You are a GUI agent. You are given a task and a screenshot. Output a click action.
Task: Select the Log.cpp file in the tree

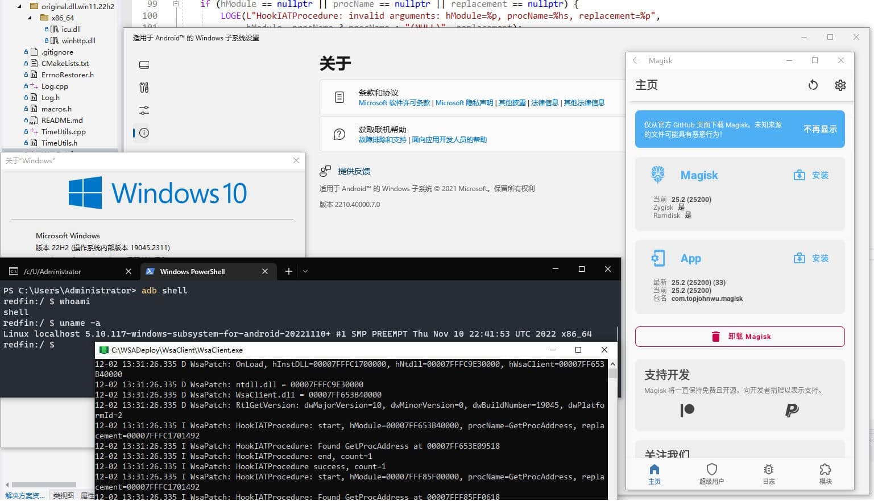[x=55, y=86]
